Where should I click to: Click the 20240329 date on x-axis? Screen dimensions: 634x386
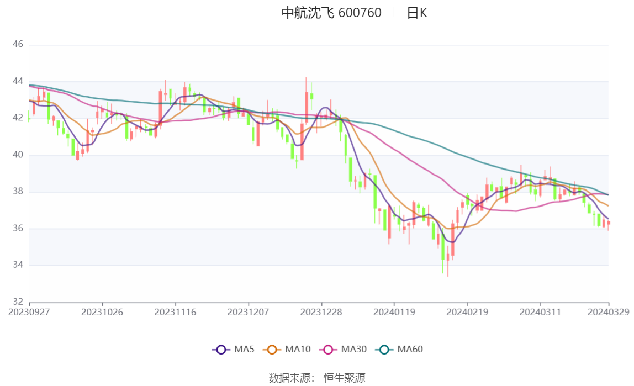point(608,312)
